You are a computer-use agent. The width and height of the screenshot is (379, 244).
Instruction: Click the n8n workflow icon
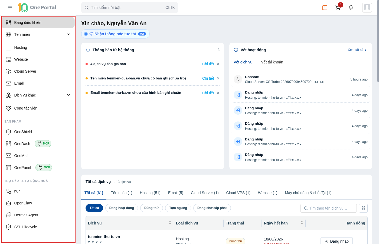[x=8, y=191]
